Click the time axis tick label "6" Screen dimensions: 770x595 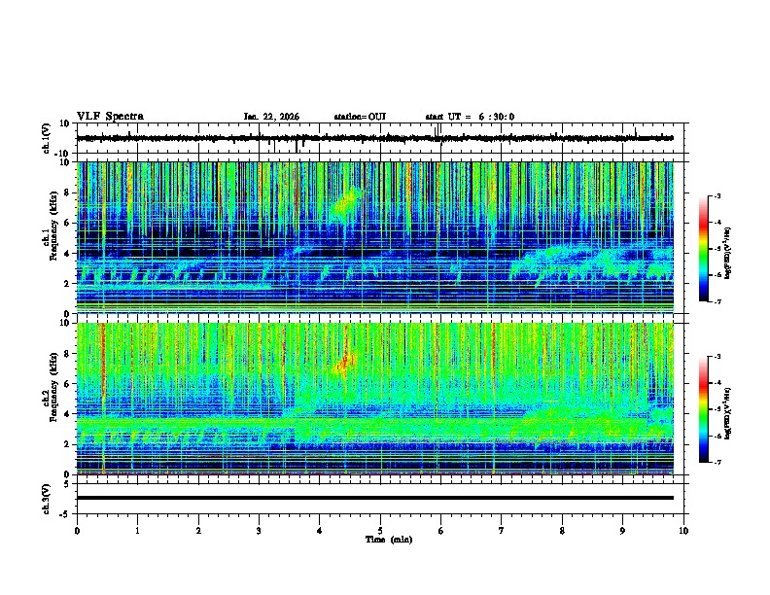[x=441, y=531]
